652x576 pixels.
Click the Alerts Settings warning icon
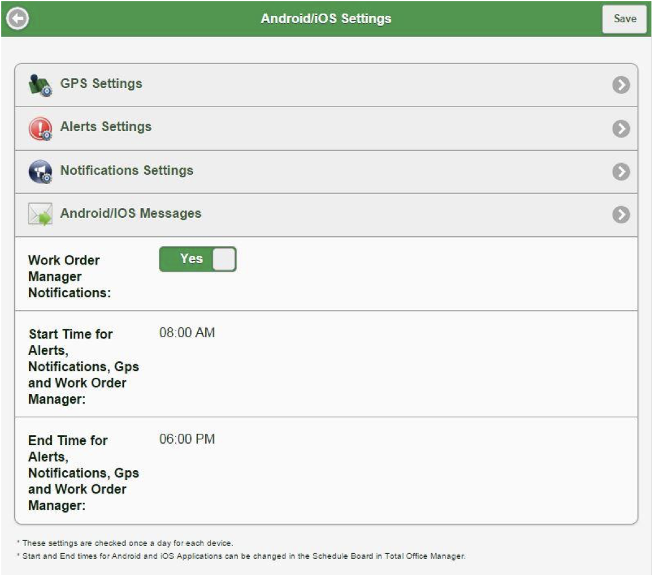pos(39,127)
